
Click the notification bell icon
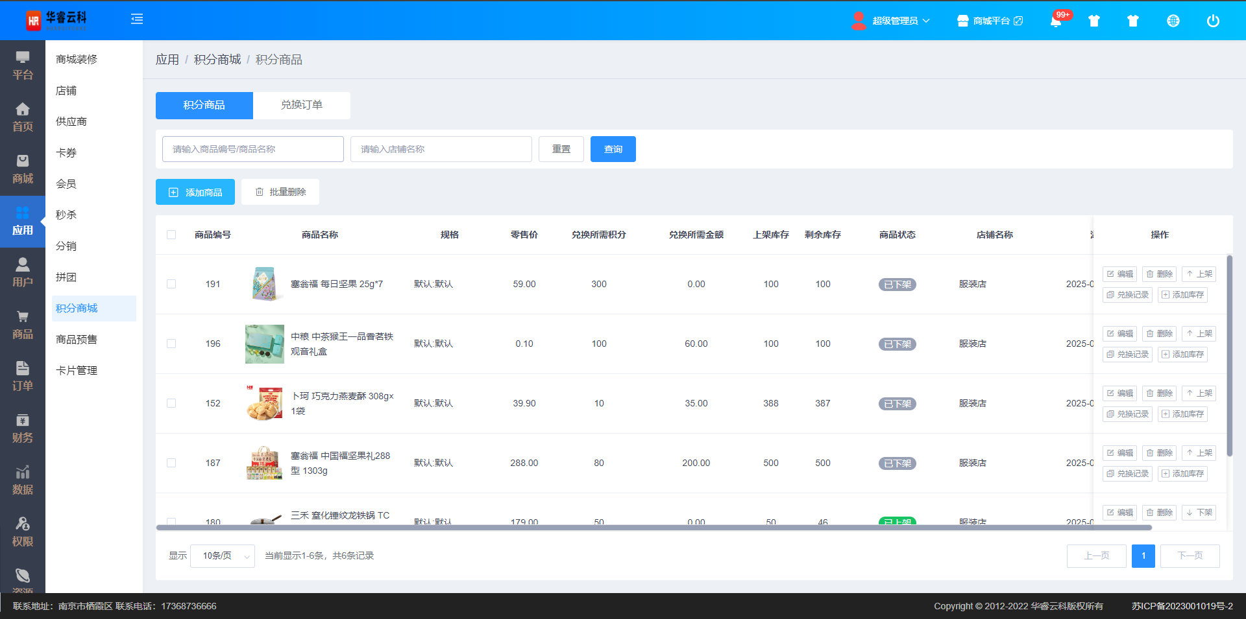(x=1056, y=21)
